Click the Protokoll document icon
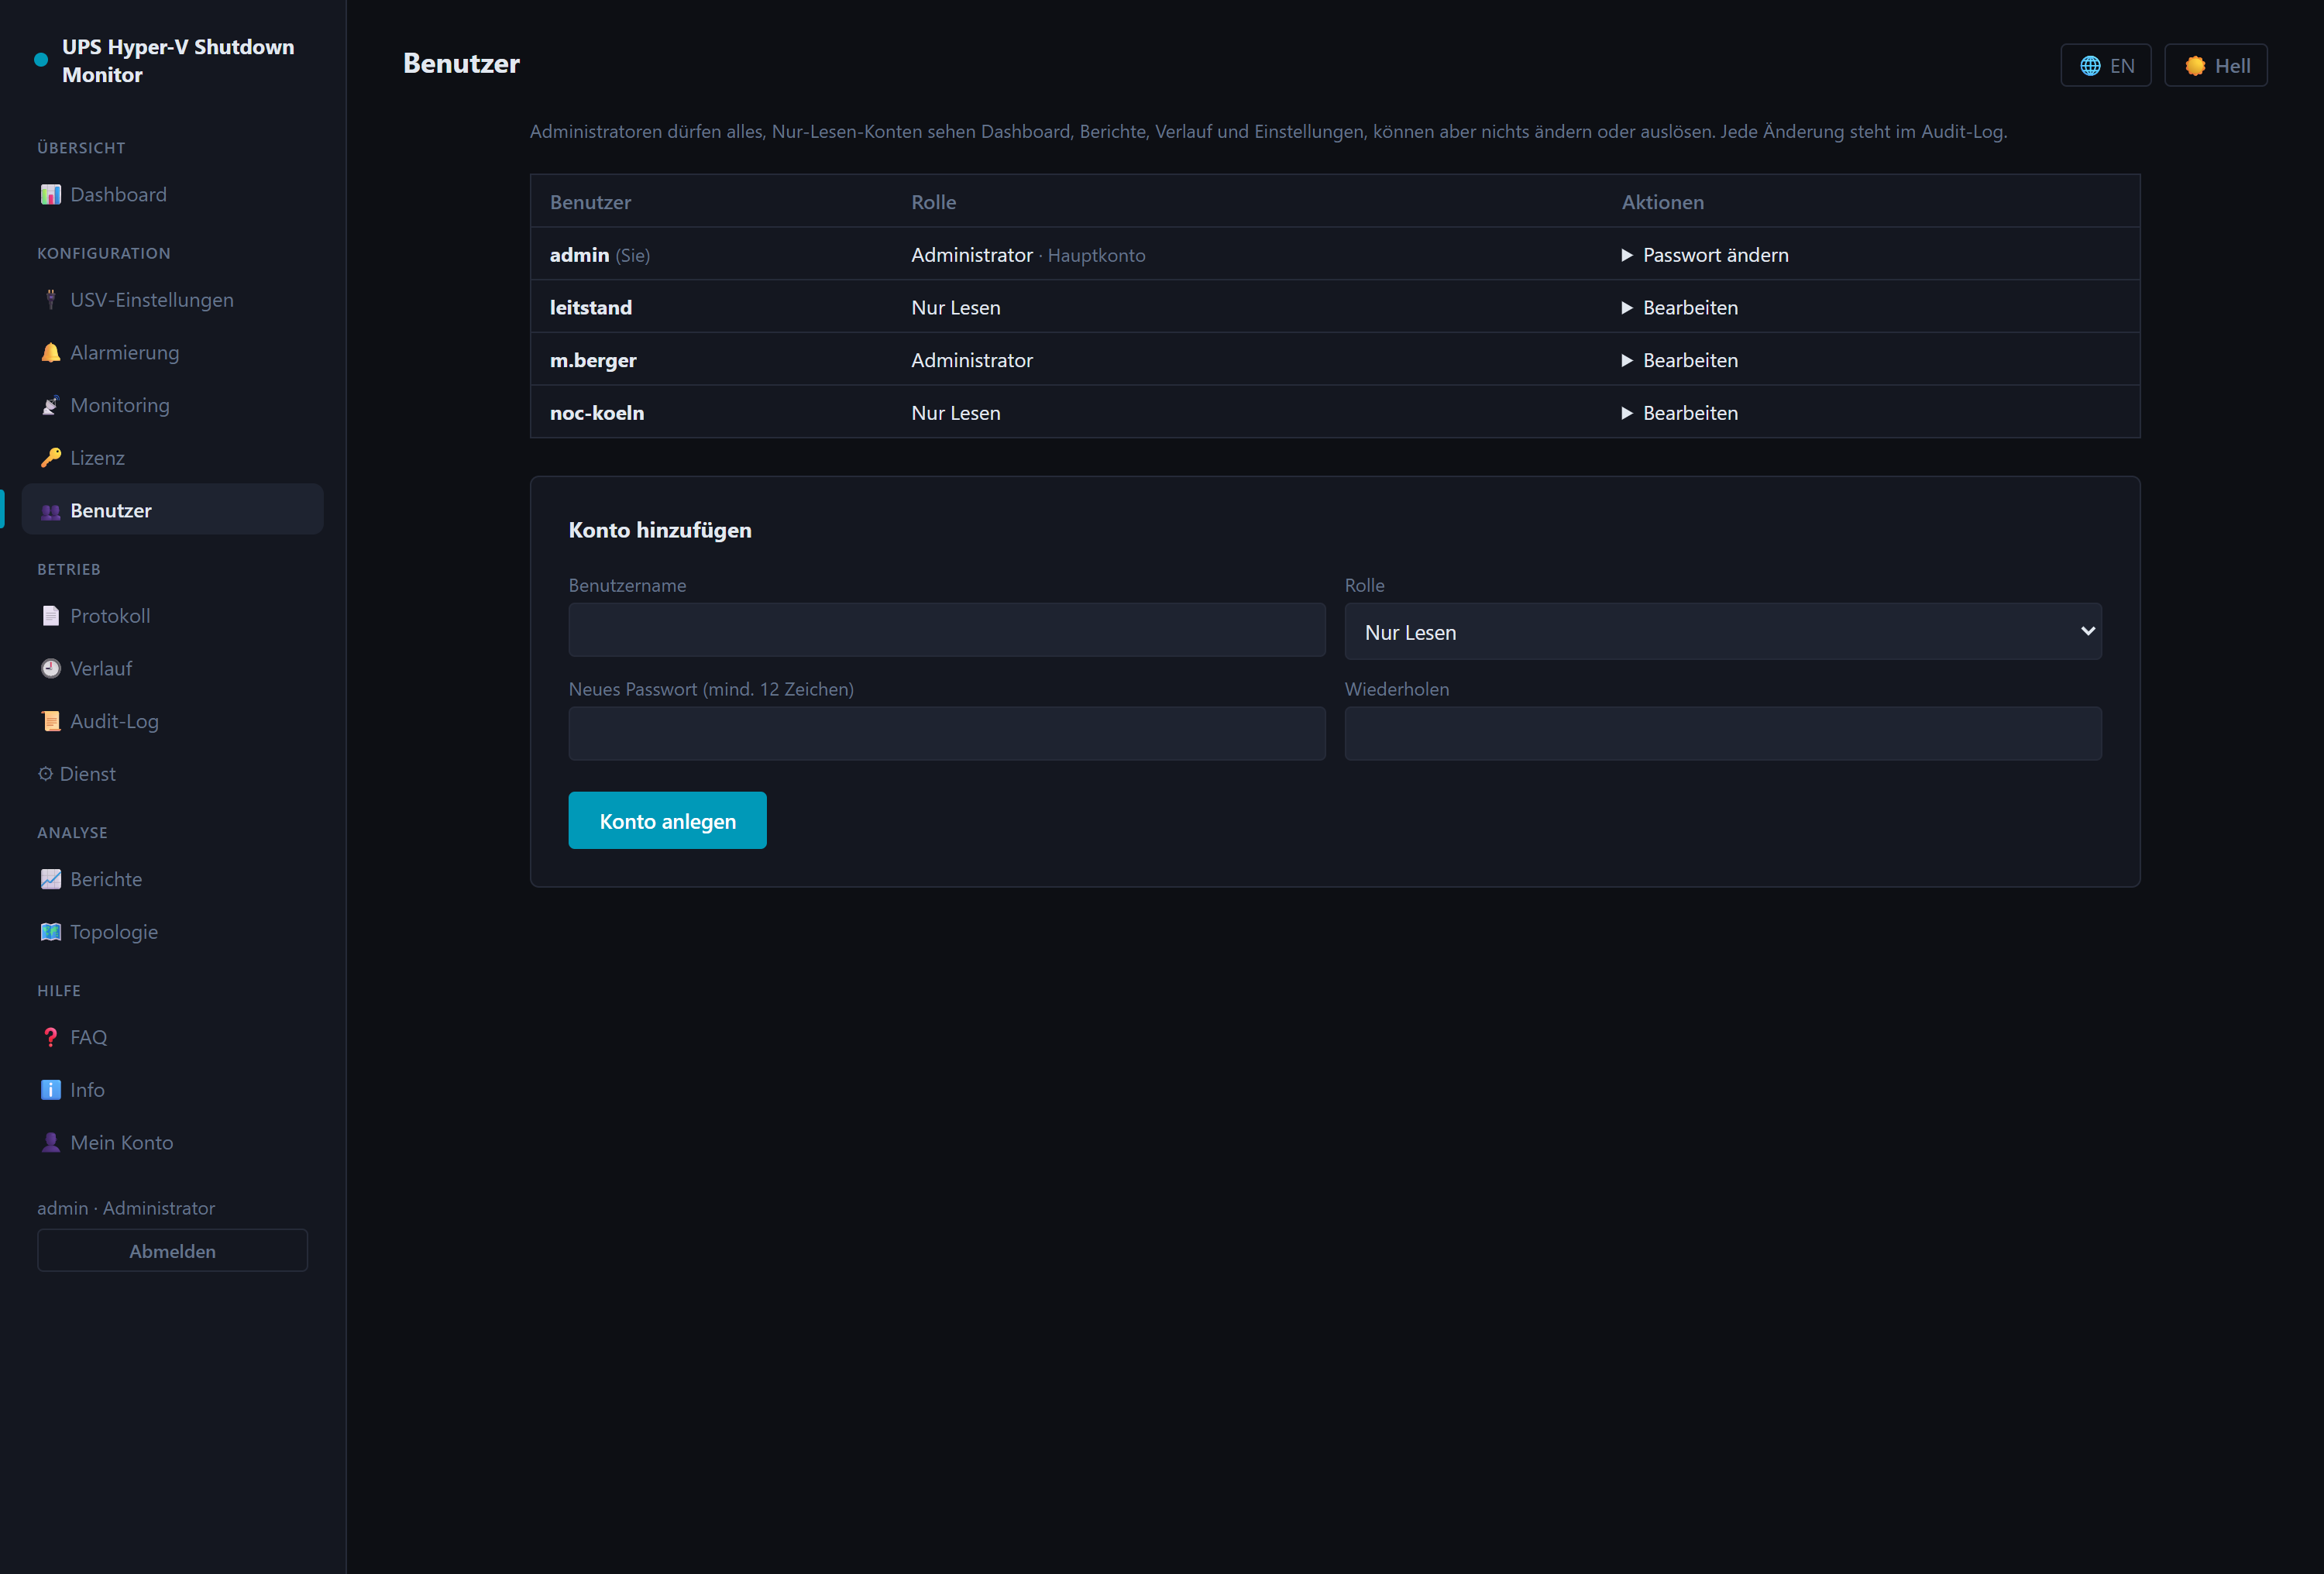This screenshot has width=2324, height=1574. [x=50, y=616]
